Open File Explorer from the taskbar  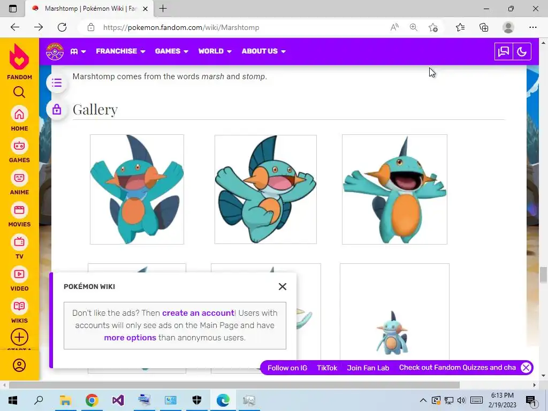tap(65, 400)
